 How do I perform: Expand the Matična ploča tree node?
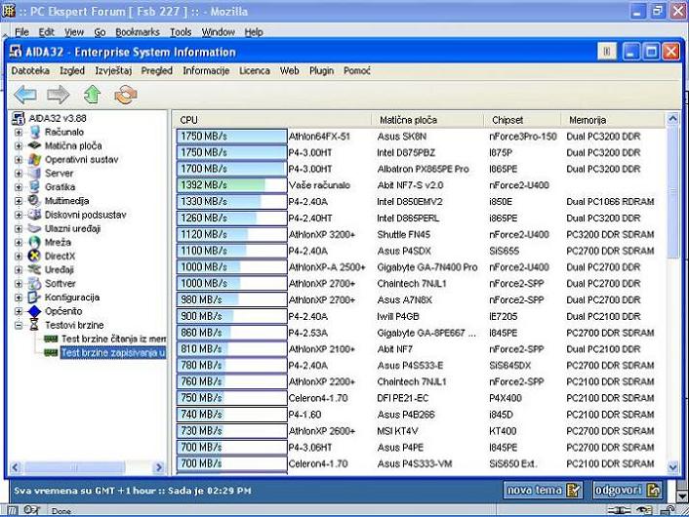coord(19,145)
